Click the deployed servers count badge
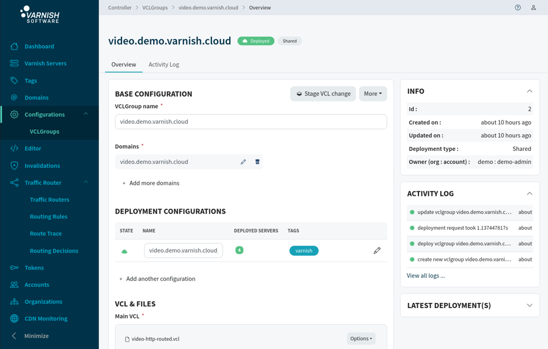548x349 pixels. [239, 250]
